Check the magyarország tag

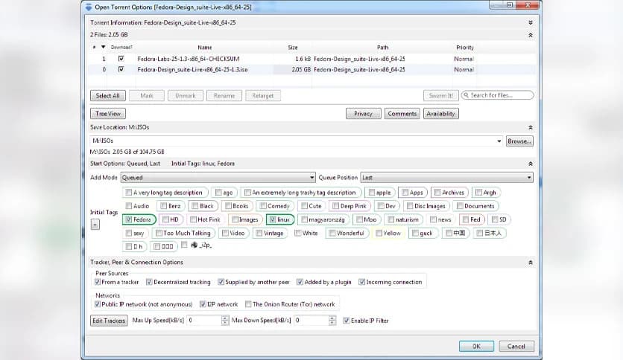304,219
